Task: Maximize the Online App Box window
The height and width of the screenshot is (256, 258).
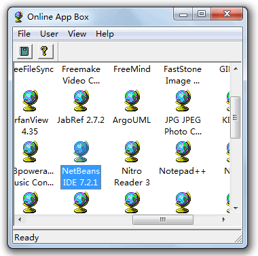Action: tap(202, 14)
